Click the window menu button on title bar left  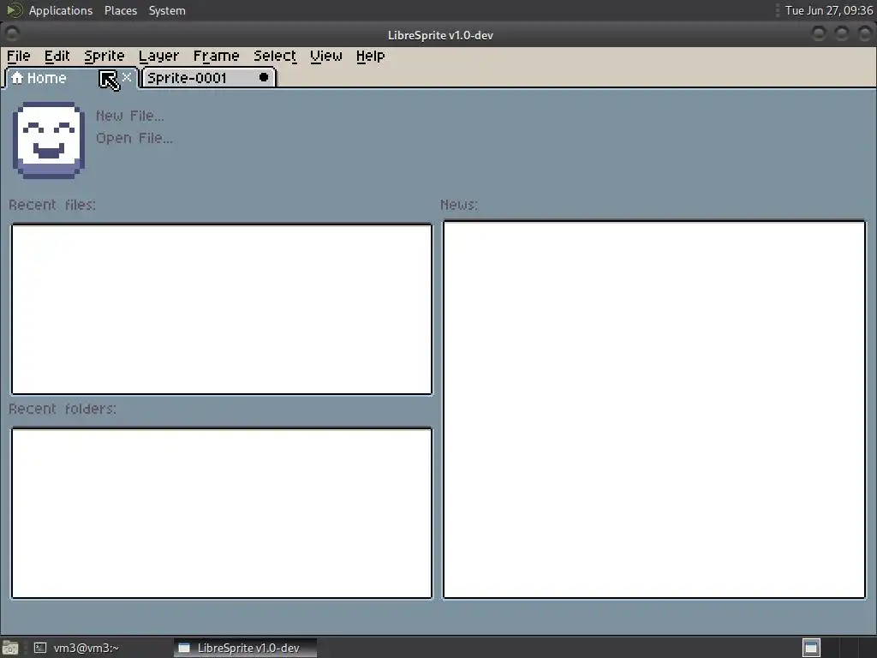(12, 34)
